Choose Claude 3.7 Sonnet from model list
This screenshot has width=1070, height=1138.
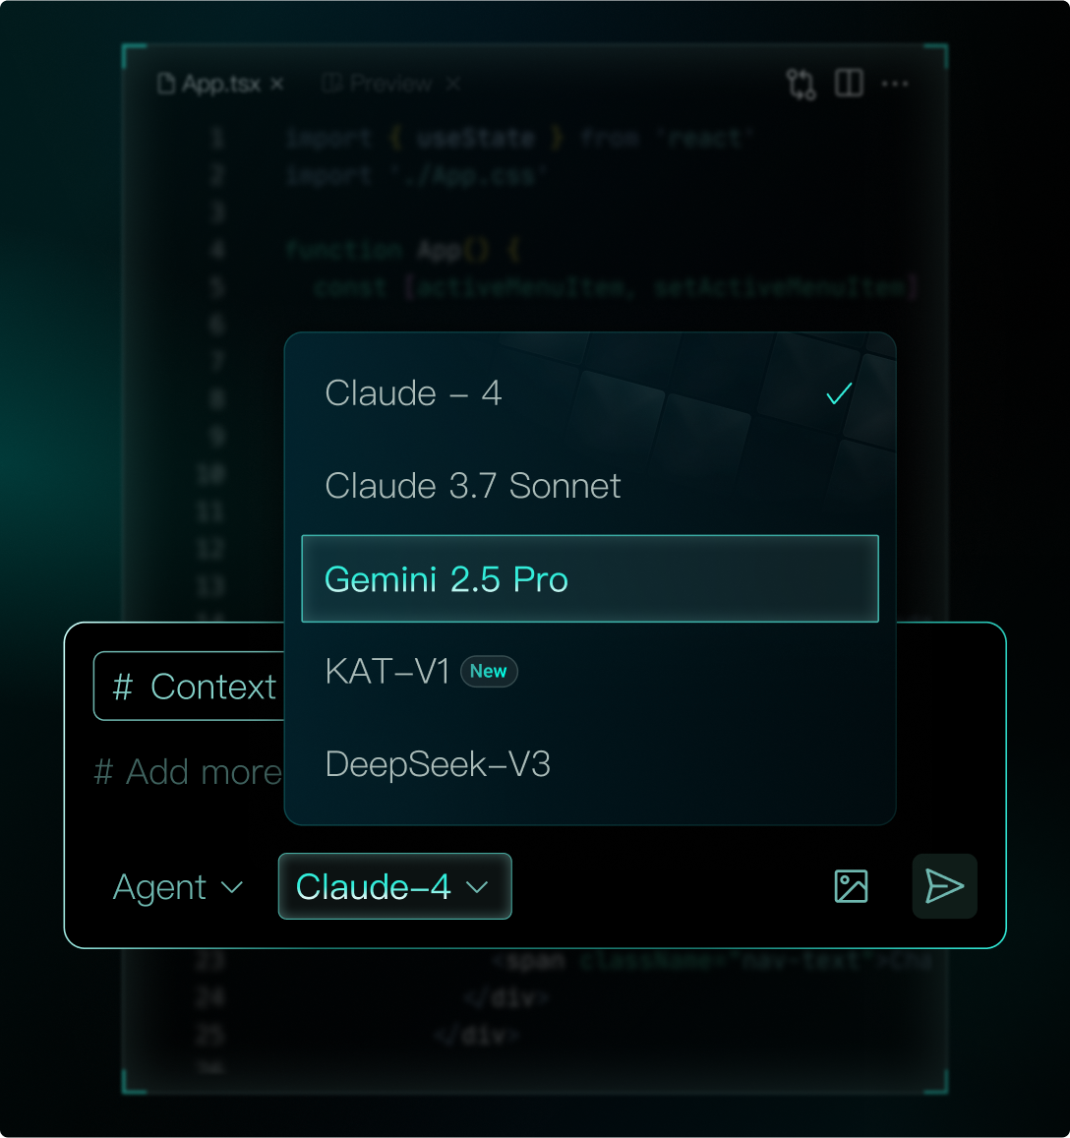pyautogui.click(x=590, y=486)
